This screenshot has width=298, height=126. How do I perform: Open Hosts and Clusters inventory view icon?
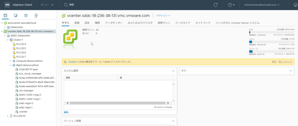[x=5, y=15]
